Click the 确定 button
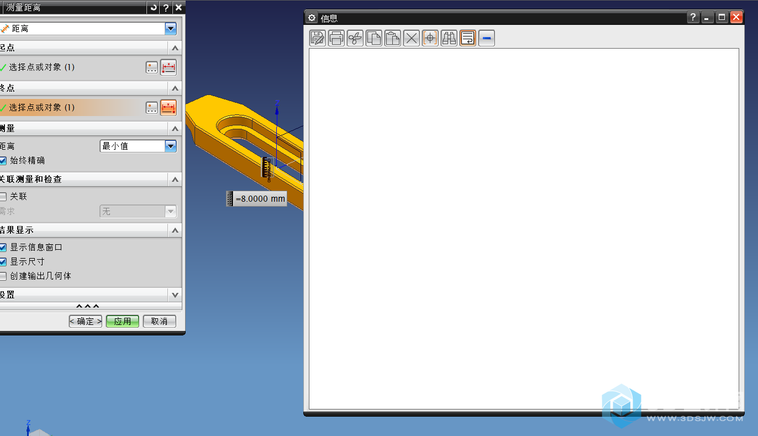Image resolution: width=758 pixels, height=436 pixels. pyautogui.click(x=86, y=321)
